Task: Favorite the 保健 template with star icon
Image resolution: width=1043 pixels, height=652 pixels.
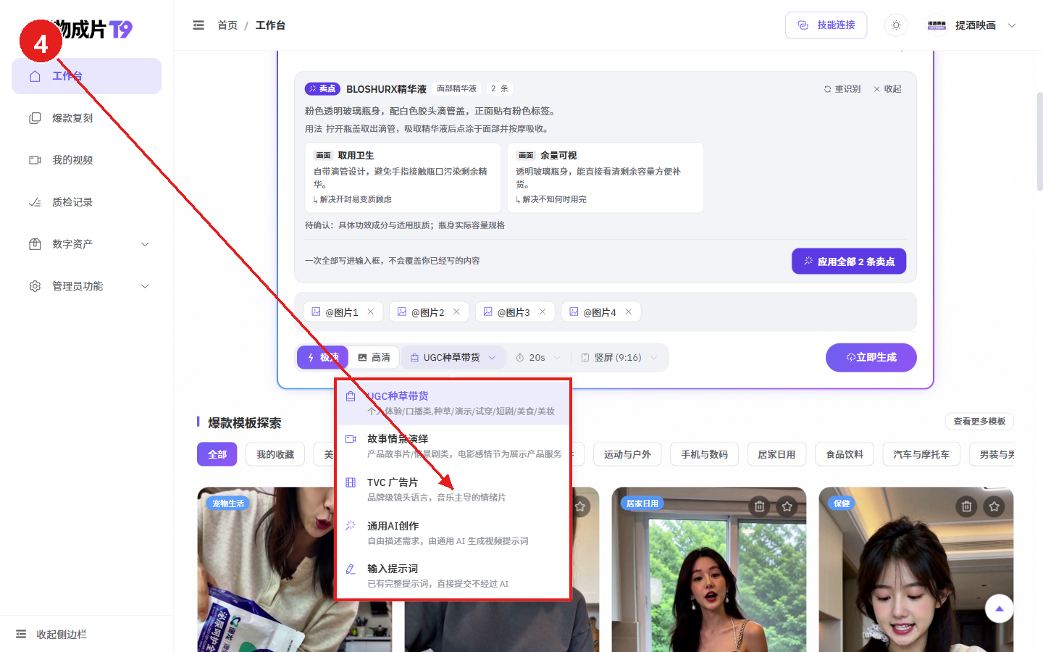Action: pyautogui.click(x=994, y=506)
